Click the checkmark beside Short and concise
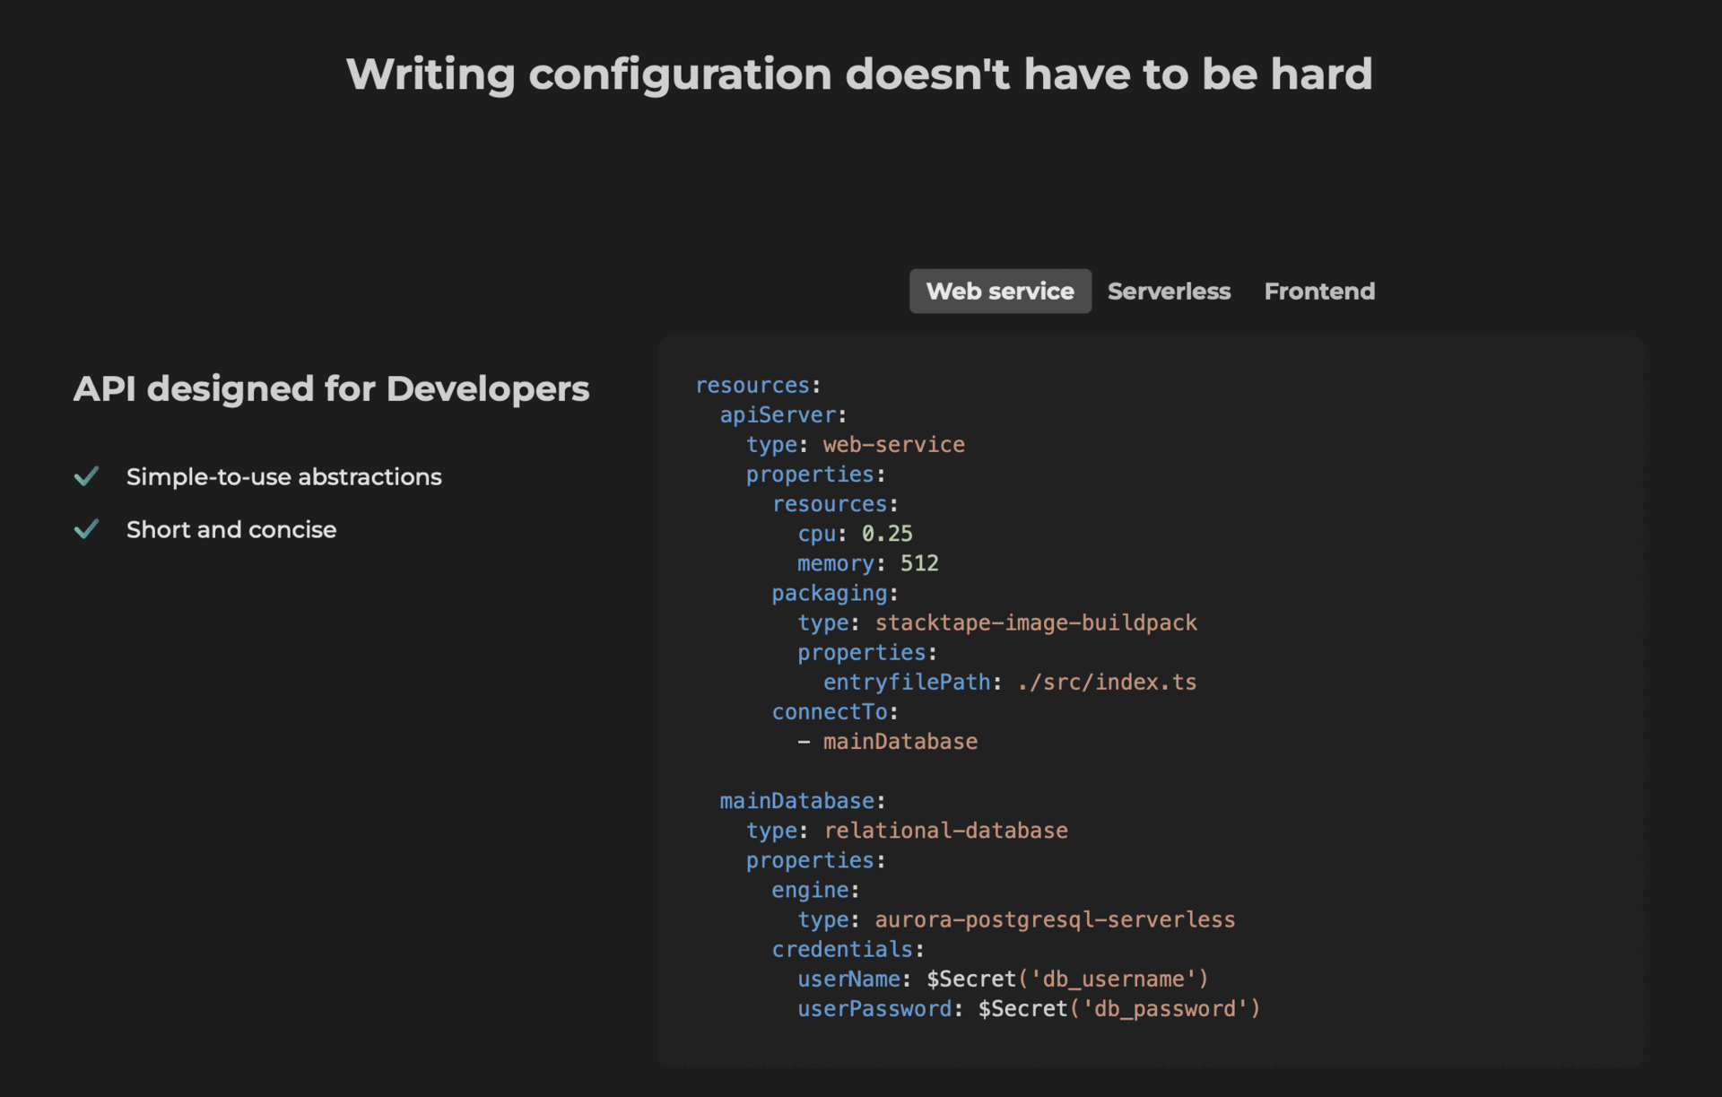 click(86, 529)
